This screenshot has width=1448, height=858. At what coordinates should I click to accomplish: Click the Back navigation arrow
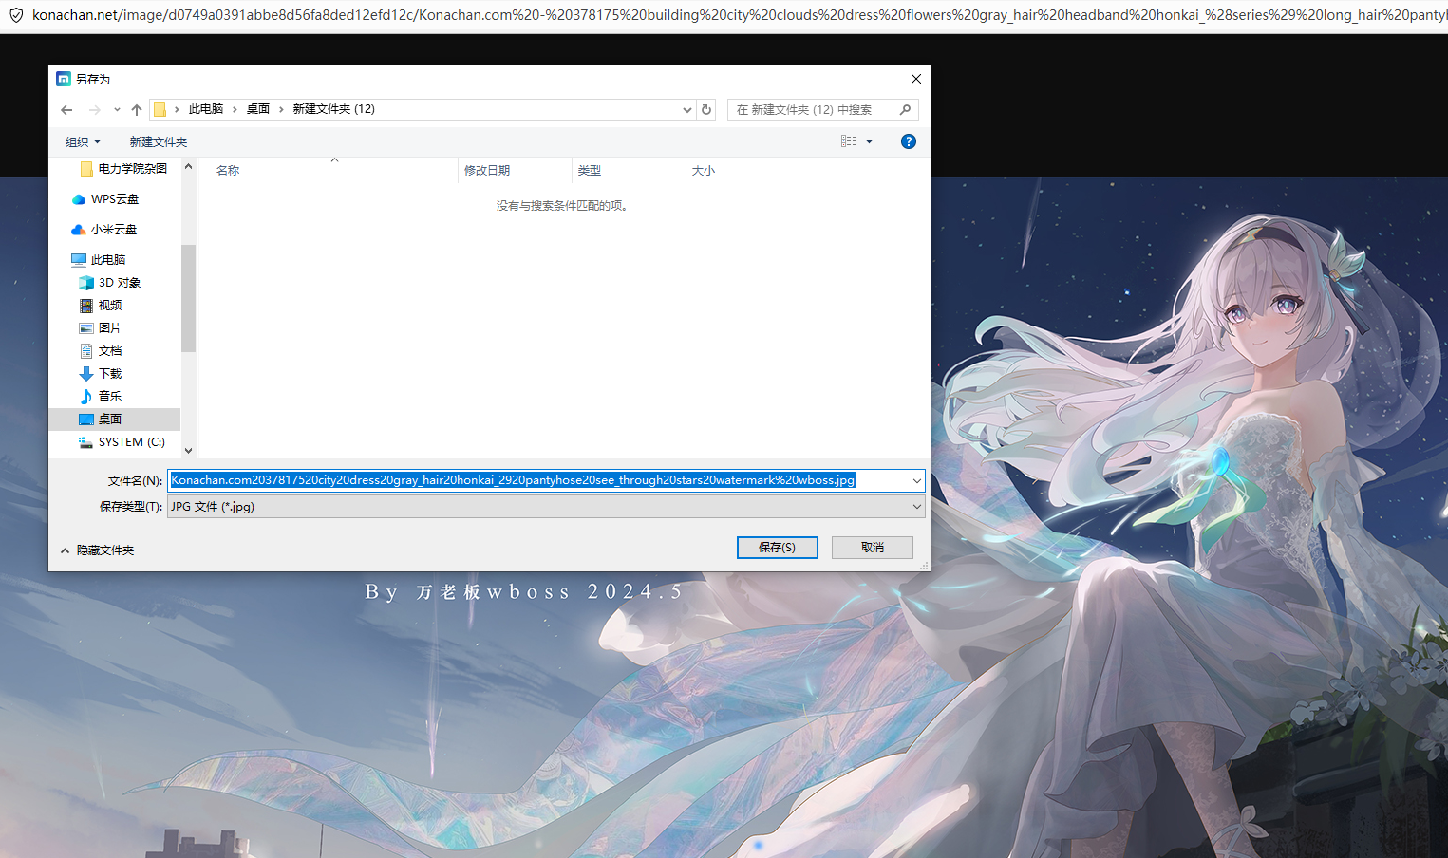(x=66, y=110)
